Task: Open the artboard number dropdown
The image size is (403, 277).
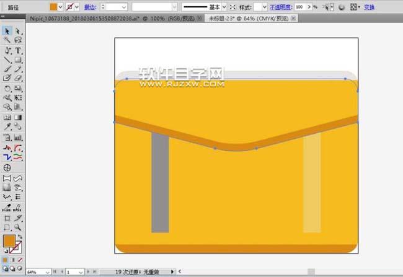Action: tap(81, 272)
